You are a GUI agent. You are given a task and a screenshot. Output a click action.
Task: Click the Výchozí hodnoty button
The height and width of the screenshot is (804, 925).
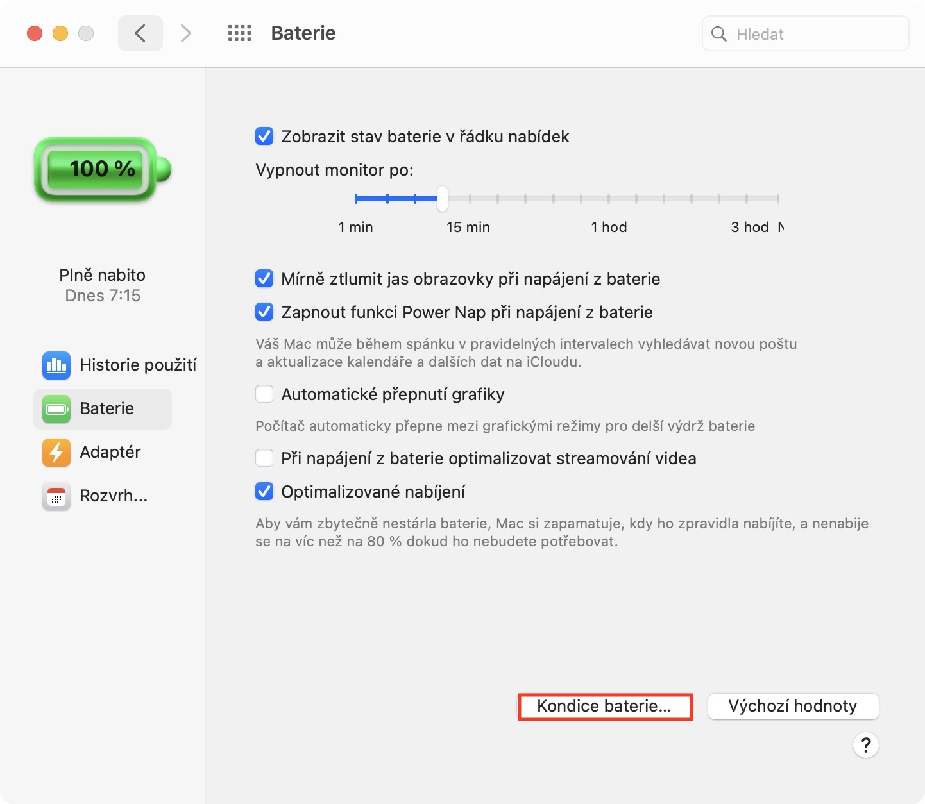click(793, 707)
